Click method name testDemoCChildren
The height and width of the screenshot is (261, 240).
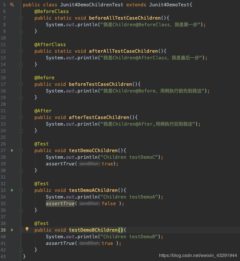93,150
